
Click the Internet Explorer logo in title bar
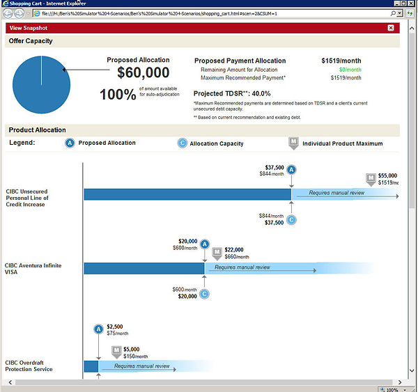pos(5,3)
